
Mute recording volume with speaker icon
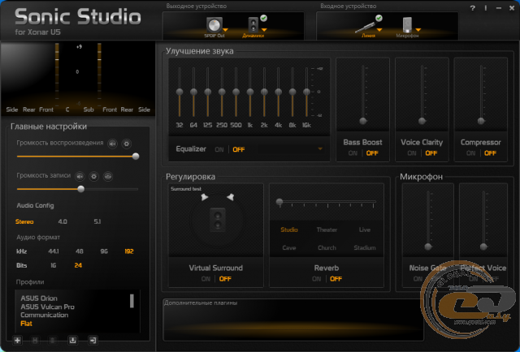pyautogui.click(x=80, y=177)
